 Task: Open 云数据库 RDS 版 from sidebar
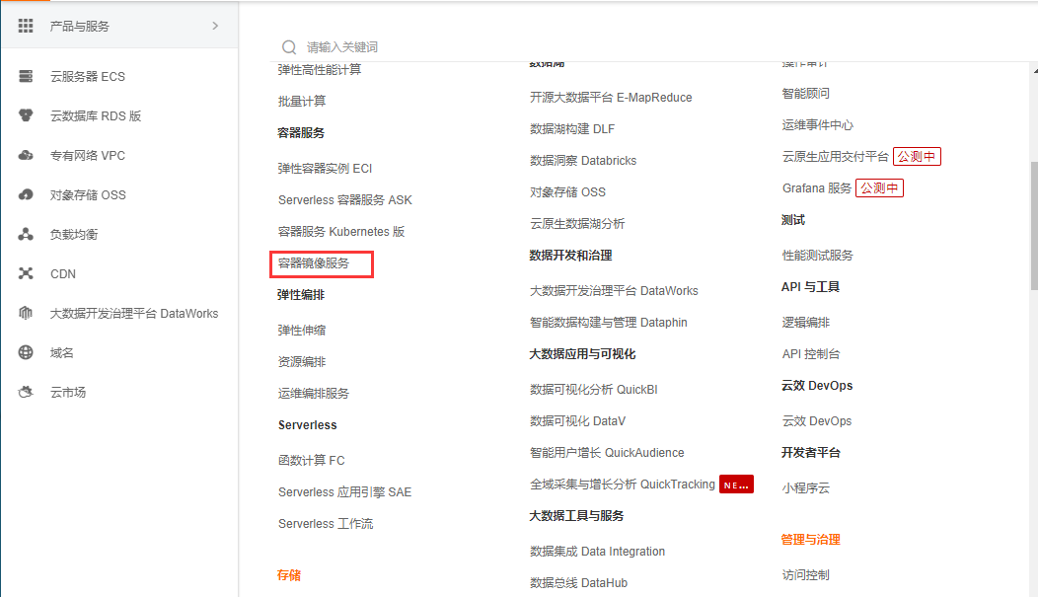(96, 115)
